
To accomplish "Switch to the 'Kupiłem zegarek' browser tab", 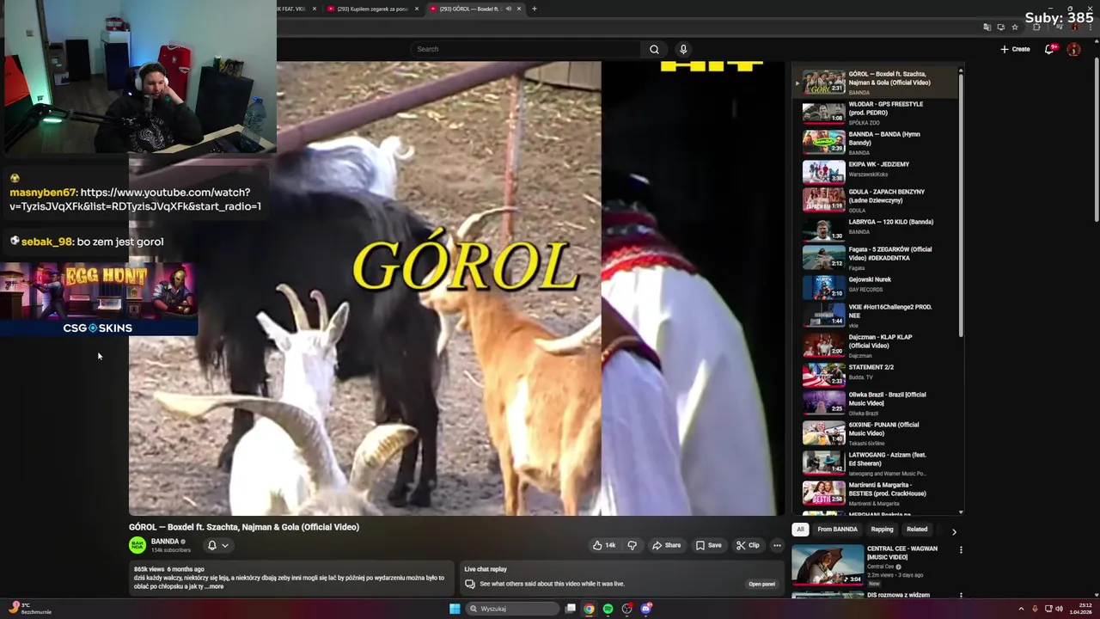I will pos(373,9).
